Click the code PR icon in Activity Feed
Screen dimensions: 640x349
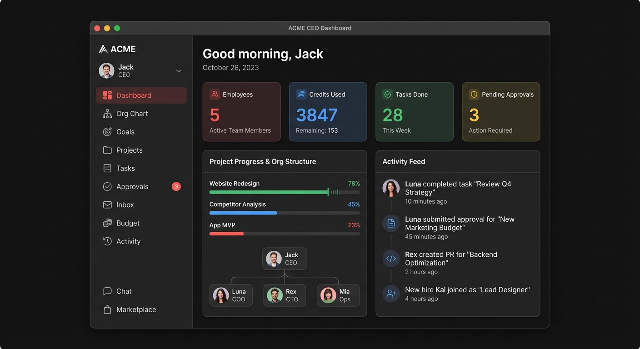[x=391, y=258]
